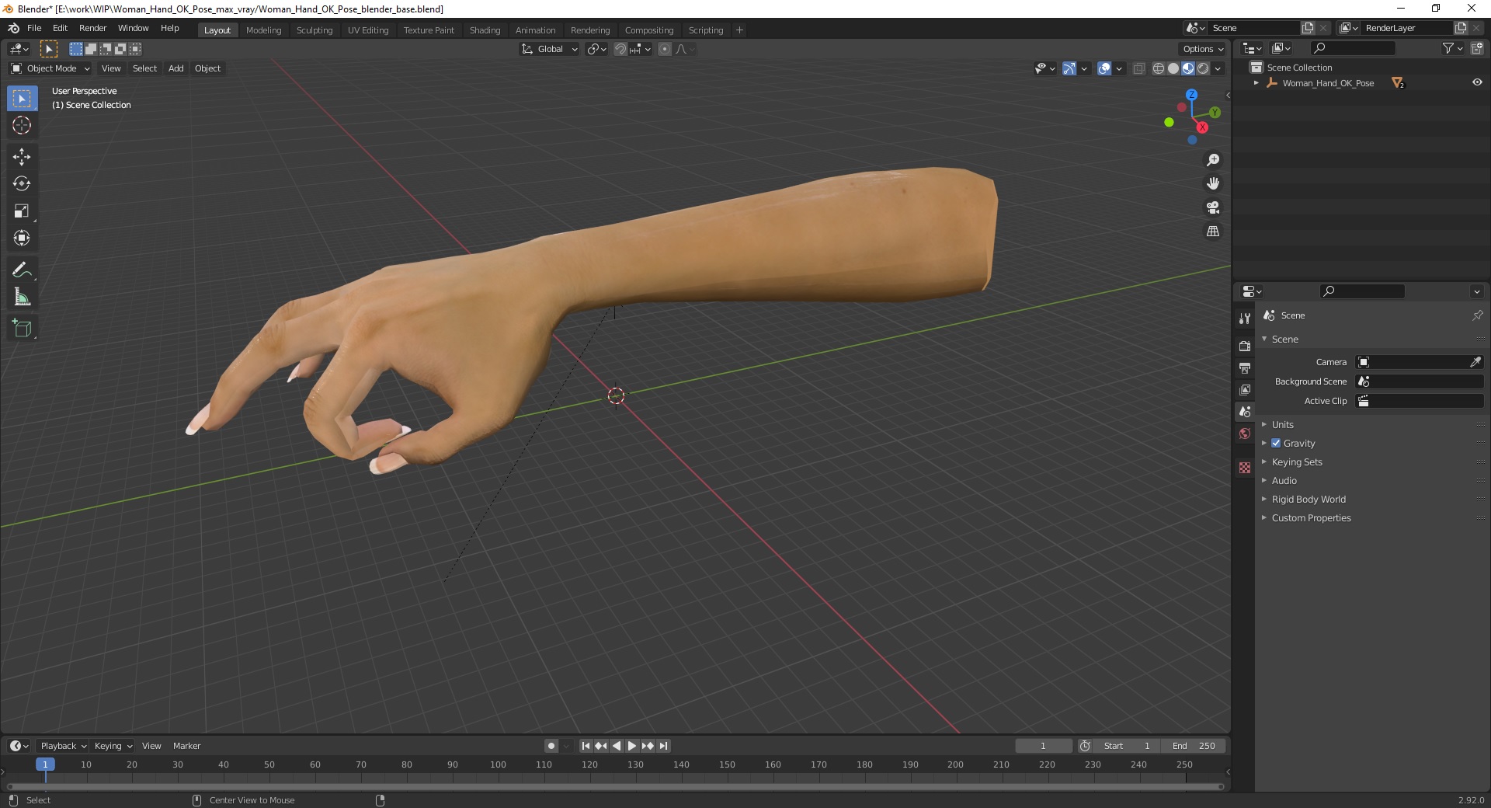The image size is (1491, 808).
Task: Click the Zoom view magnifier icon
Action: tap(1213, 160)
